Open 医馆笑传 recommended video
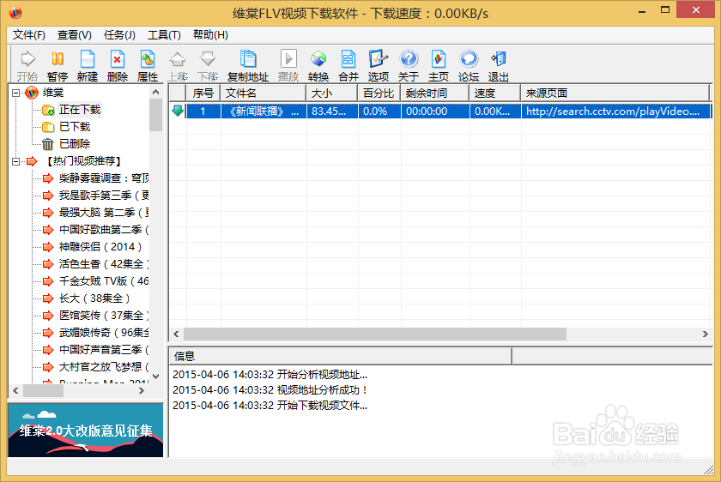Image resolution: width=721 pixels, height=482 pixels. pyautogui.click(x=104, y=316)
